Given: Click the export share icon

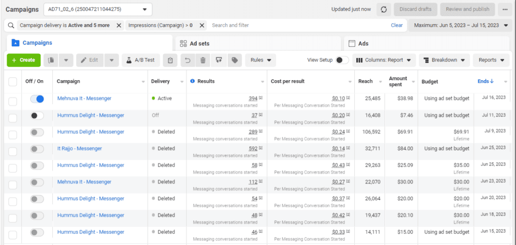Looking at the screenshot, I should point(219,60).
